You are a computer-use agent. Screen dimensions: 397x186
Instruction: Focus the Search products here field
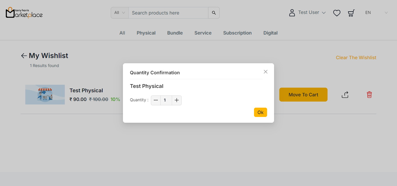click(168, 13)
